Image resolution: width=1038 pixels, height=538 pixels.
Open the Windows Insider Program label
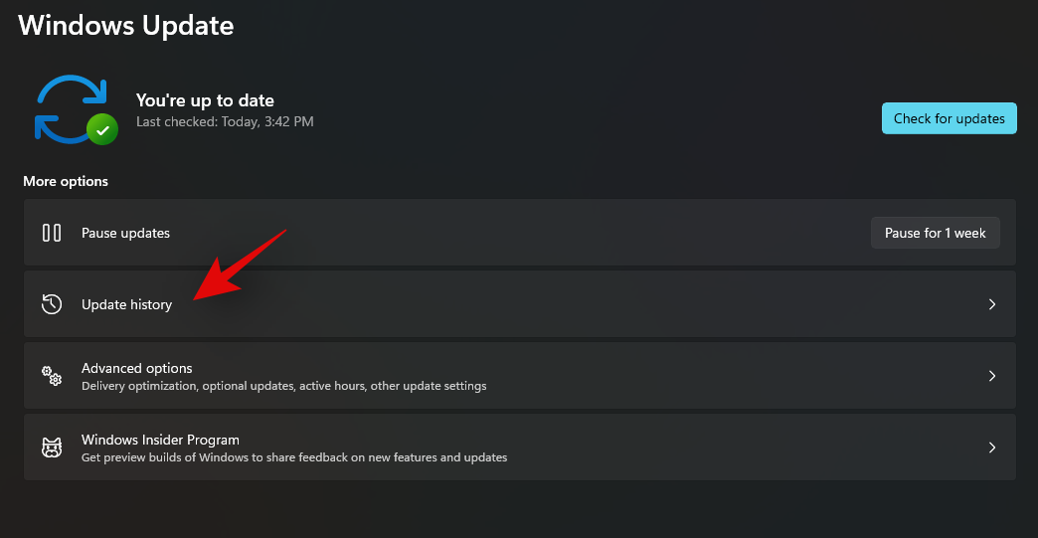[160, 440]
